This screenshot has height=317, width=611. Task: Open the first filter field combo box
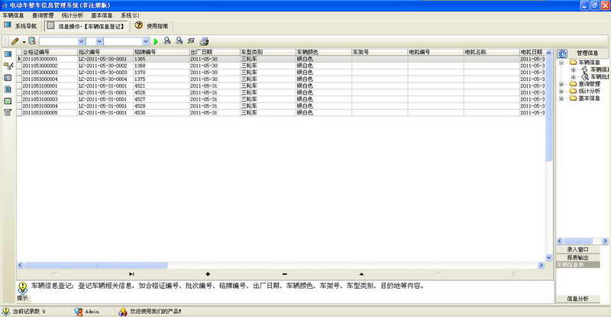[x=82, y=41]
